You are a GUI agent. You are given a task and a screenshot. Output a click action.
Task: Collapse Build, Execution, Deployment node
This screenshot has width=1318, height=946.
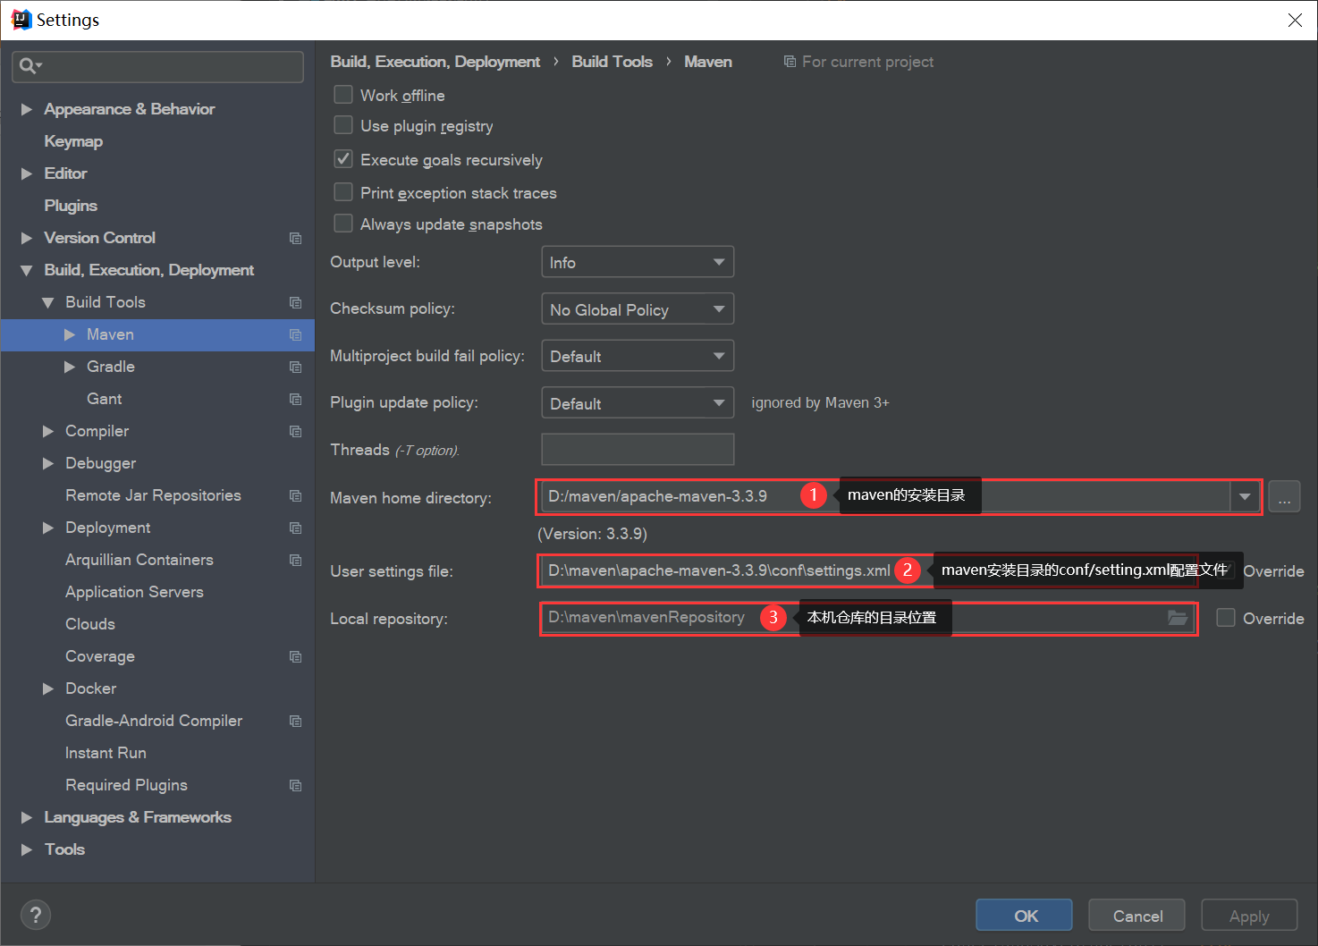tap(27, 270)
